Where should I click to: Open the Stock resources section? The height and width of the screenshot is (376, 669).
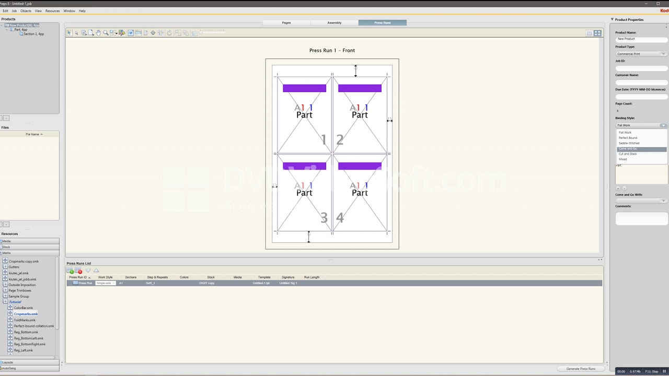coord(29,247)
